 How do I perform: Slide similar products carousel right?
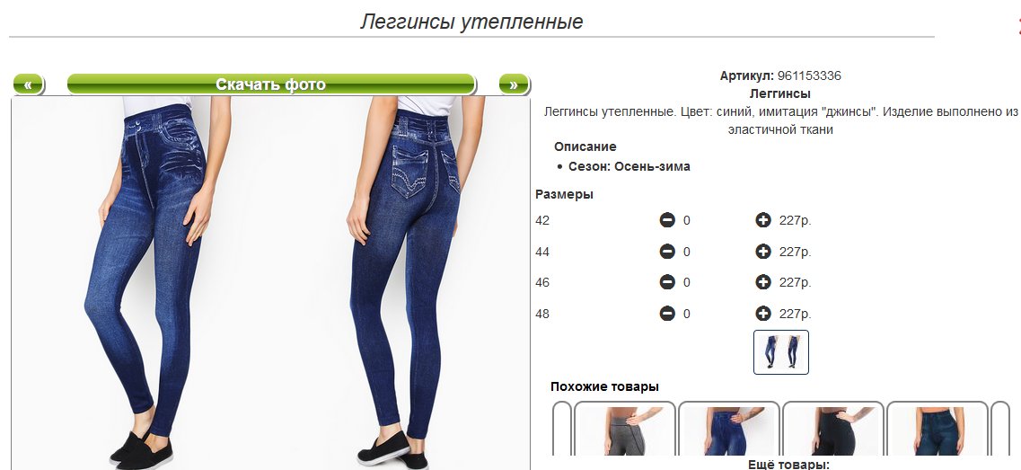[x=1000, y=429]
